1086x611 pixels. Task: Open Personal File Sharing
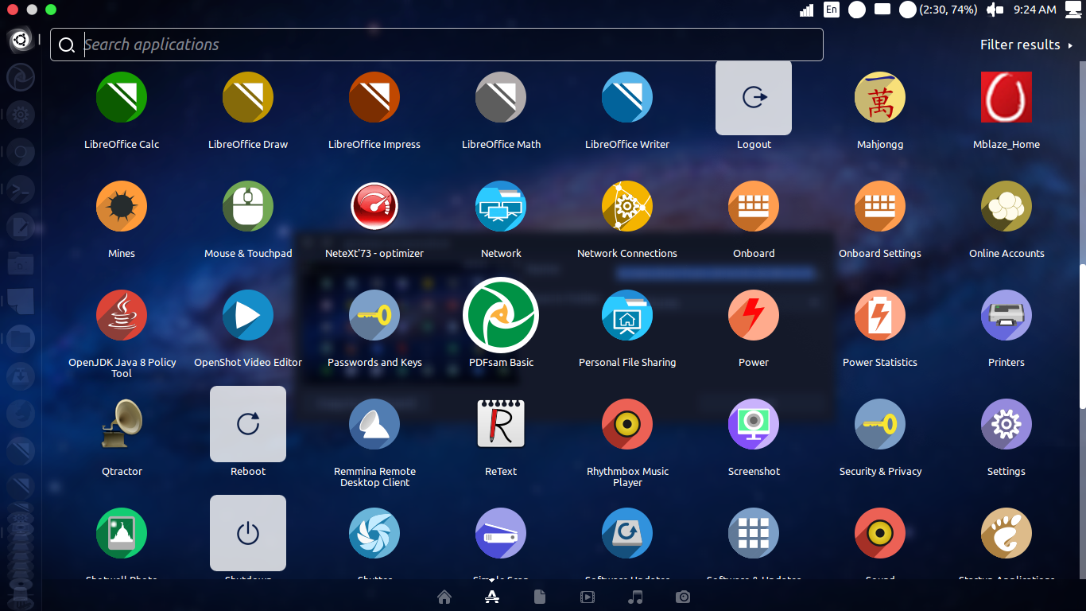pyautogui.click(x=627, y=315)
